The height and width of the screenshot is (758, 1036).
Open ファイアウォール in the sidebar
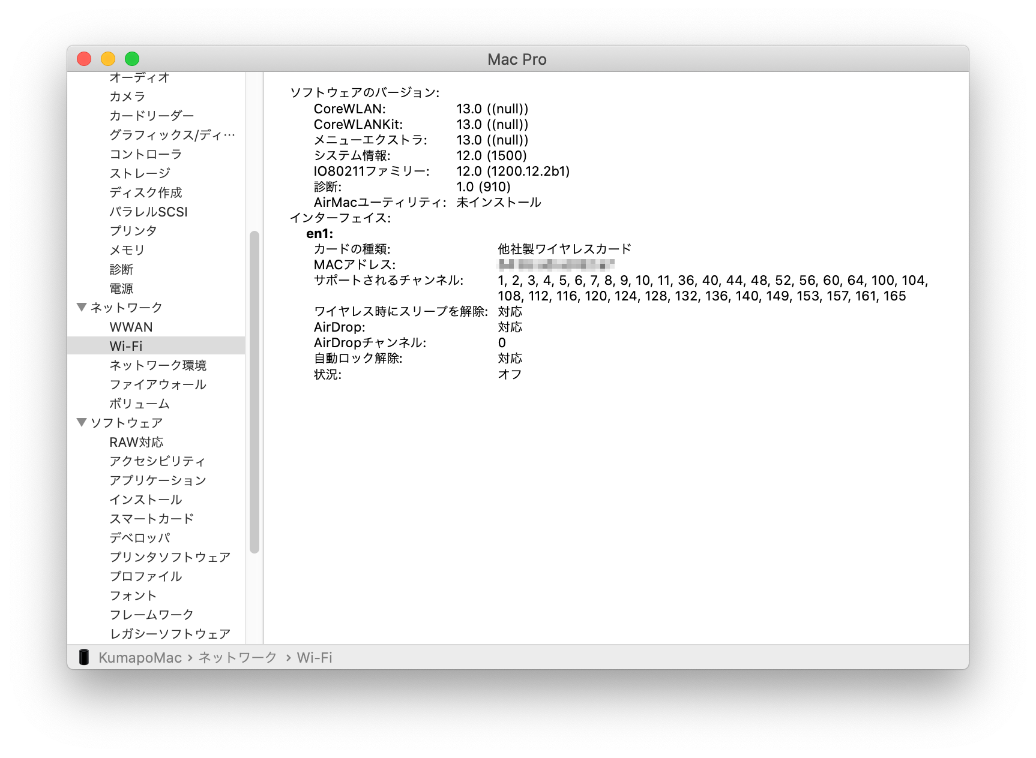(x=158, y=384)
